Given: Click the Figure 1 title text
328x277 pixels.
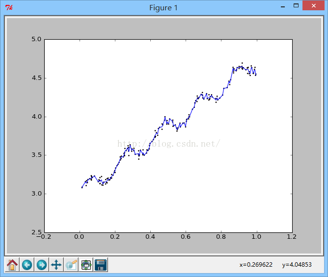Looking at the screenshot, I should point(164,8).
